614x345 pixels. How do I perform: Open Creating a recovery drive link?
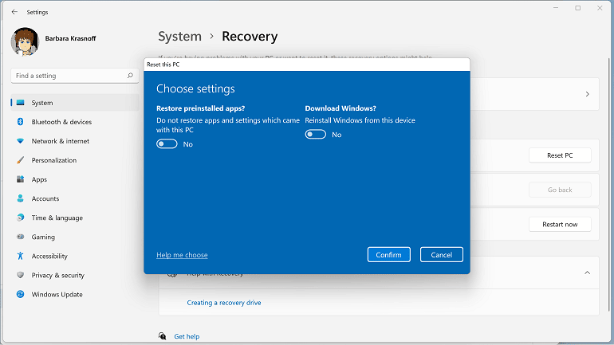224,303
